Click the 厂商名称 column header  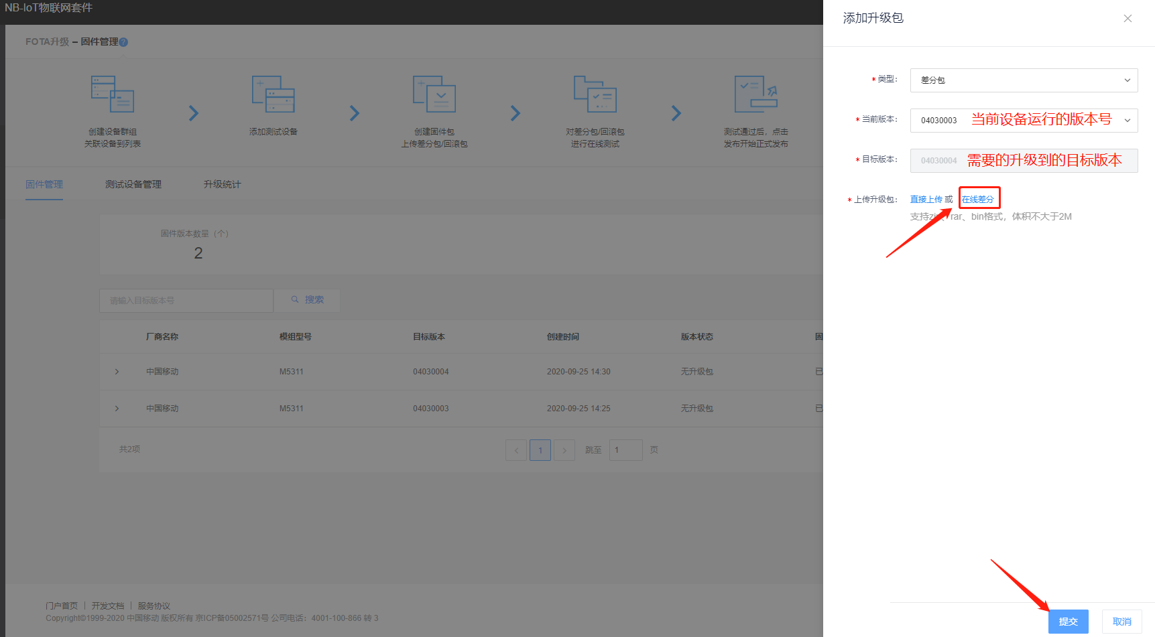(162, 337)
